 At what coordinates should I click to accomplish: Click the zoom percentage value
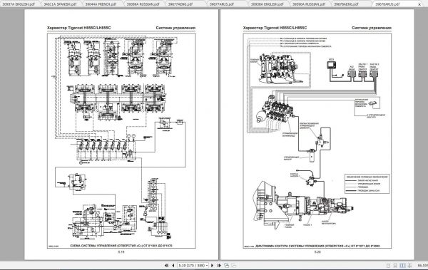pyautogui.click(x=422, y=266)
